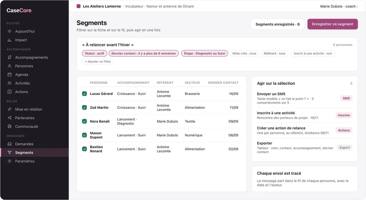Click the purple square beside Les Ateliers Lanterne
The width and height of the screenshot is (366, 200).
coord(79,6)
